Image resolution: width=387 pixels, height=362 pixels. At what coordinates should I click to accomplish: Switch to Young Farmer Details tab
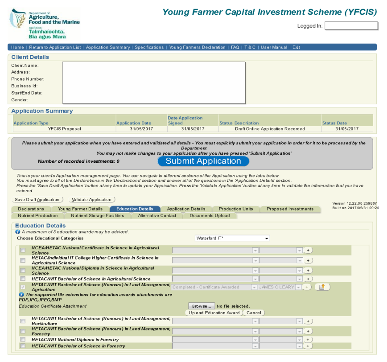click(80, 209)
